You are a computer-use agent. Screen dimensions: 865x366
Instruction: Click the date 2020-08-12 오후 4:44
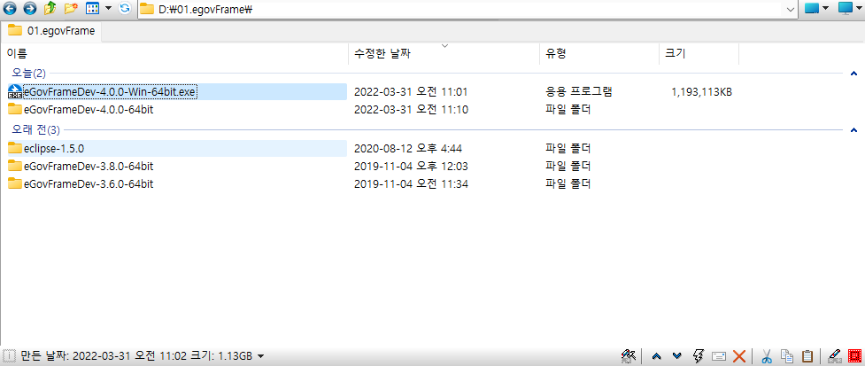pos(407,149)
